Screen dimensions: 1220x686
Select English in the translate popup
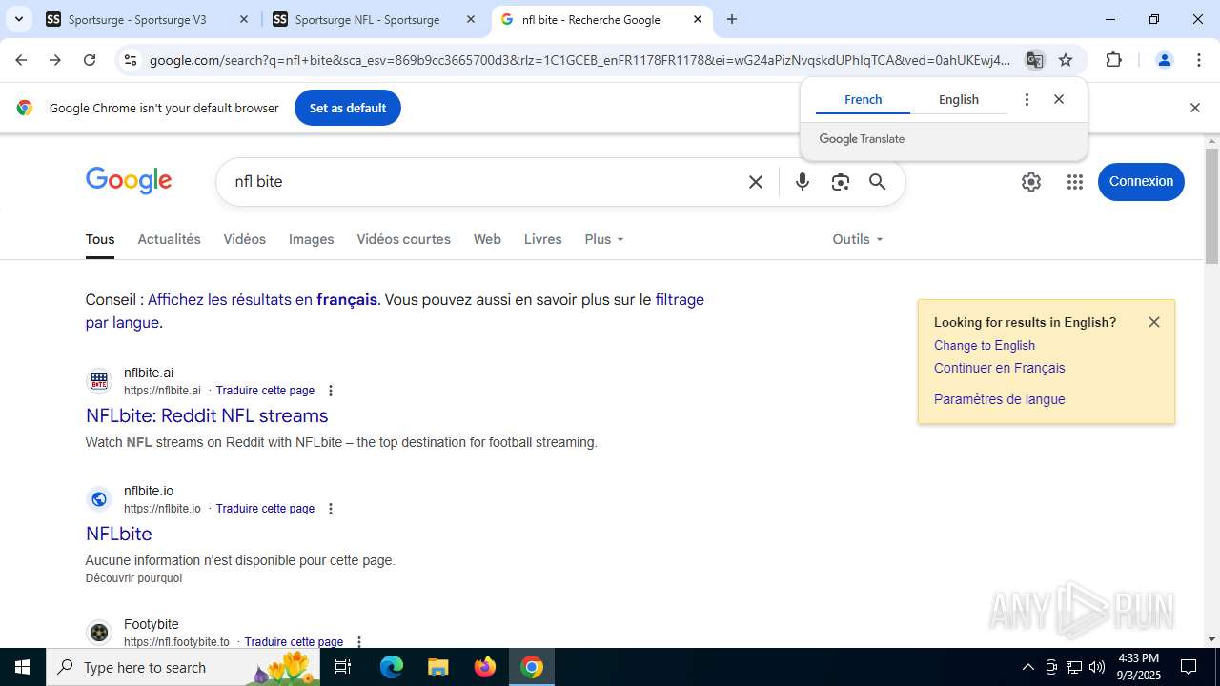coord(959,99)
